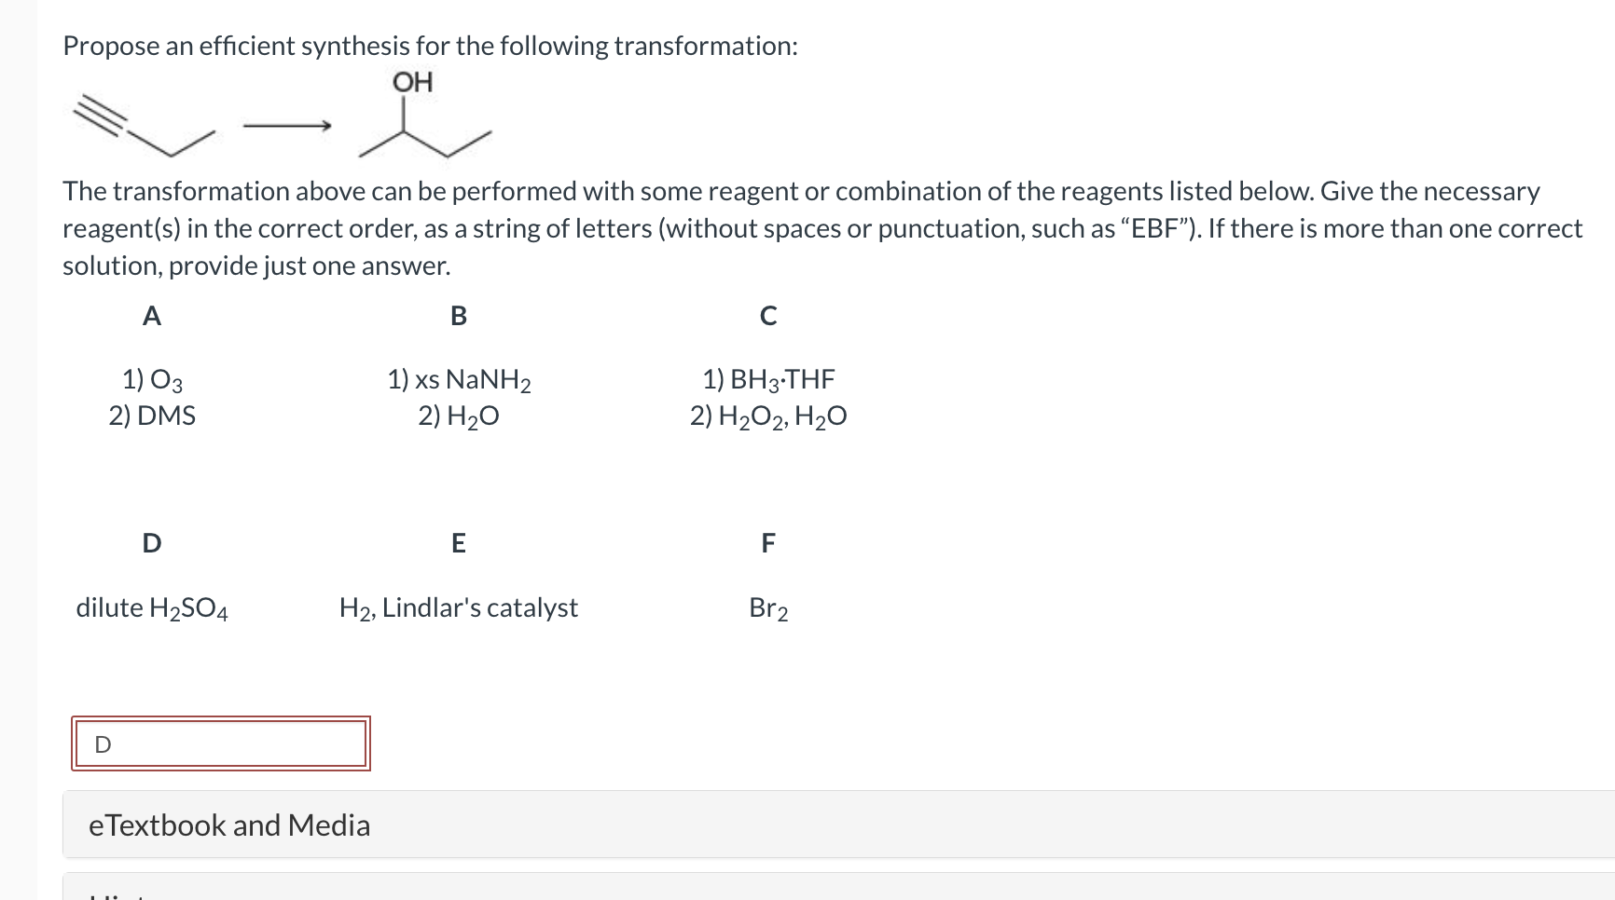Select the letter D inside the answer box

103,743
